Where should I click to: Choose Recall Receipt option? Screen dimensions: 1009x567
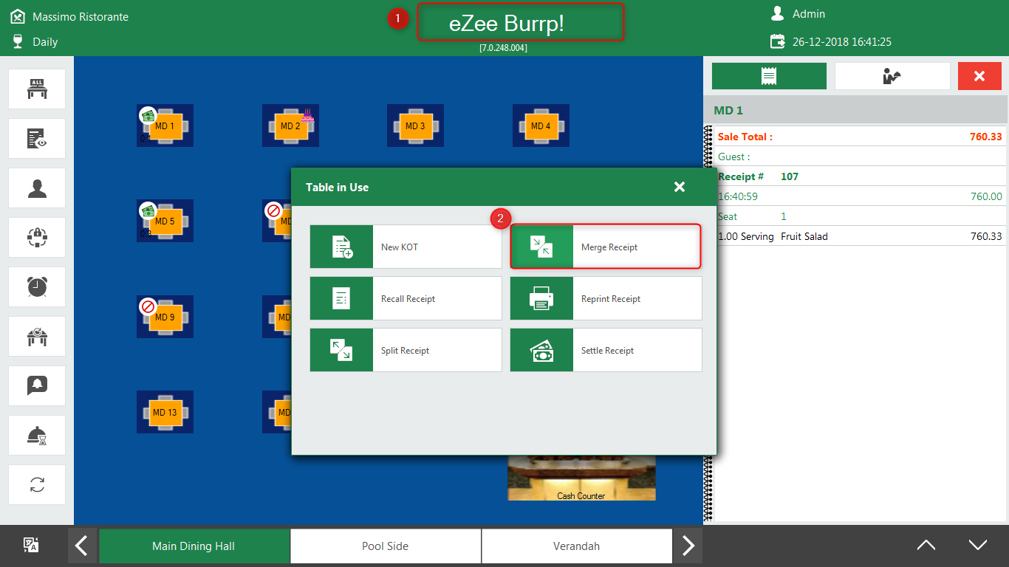point(406,298)
